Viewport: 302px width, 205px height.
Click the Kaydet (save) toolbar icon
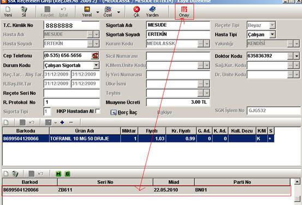47,11
